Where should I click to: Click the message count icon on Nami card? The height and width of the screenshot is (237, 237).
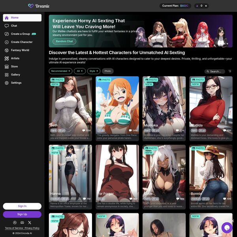130,130
